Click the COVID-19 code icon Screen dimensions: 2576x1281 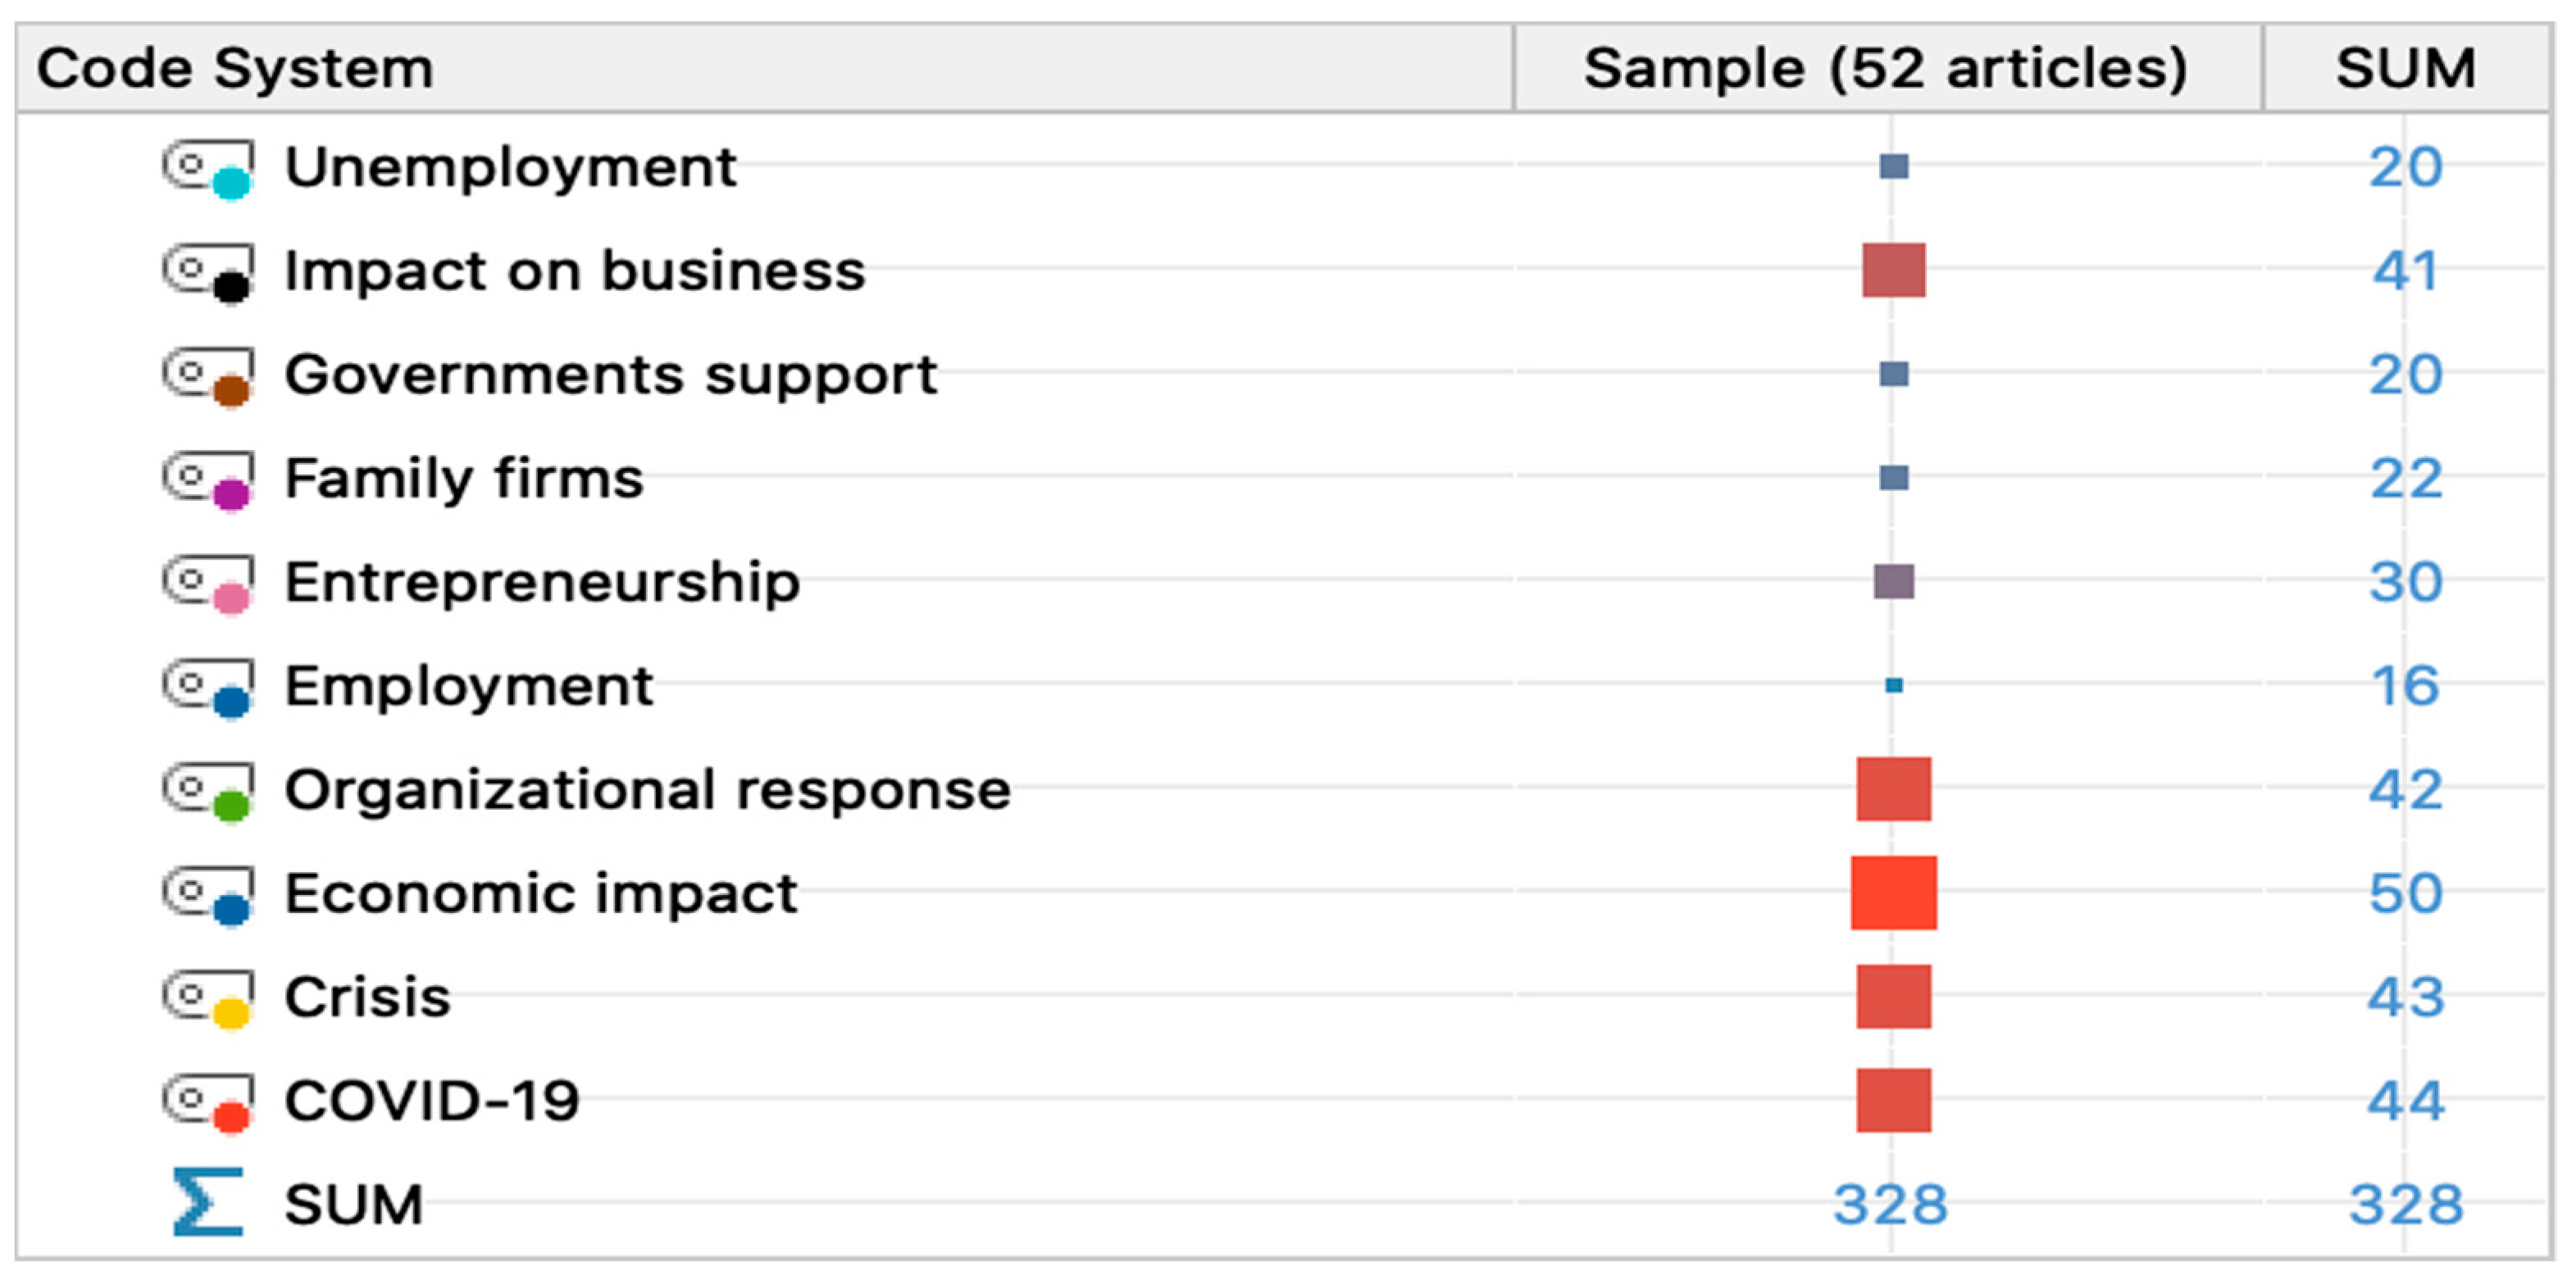(x=208, y=1103)
